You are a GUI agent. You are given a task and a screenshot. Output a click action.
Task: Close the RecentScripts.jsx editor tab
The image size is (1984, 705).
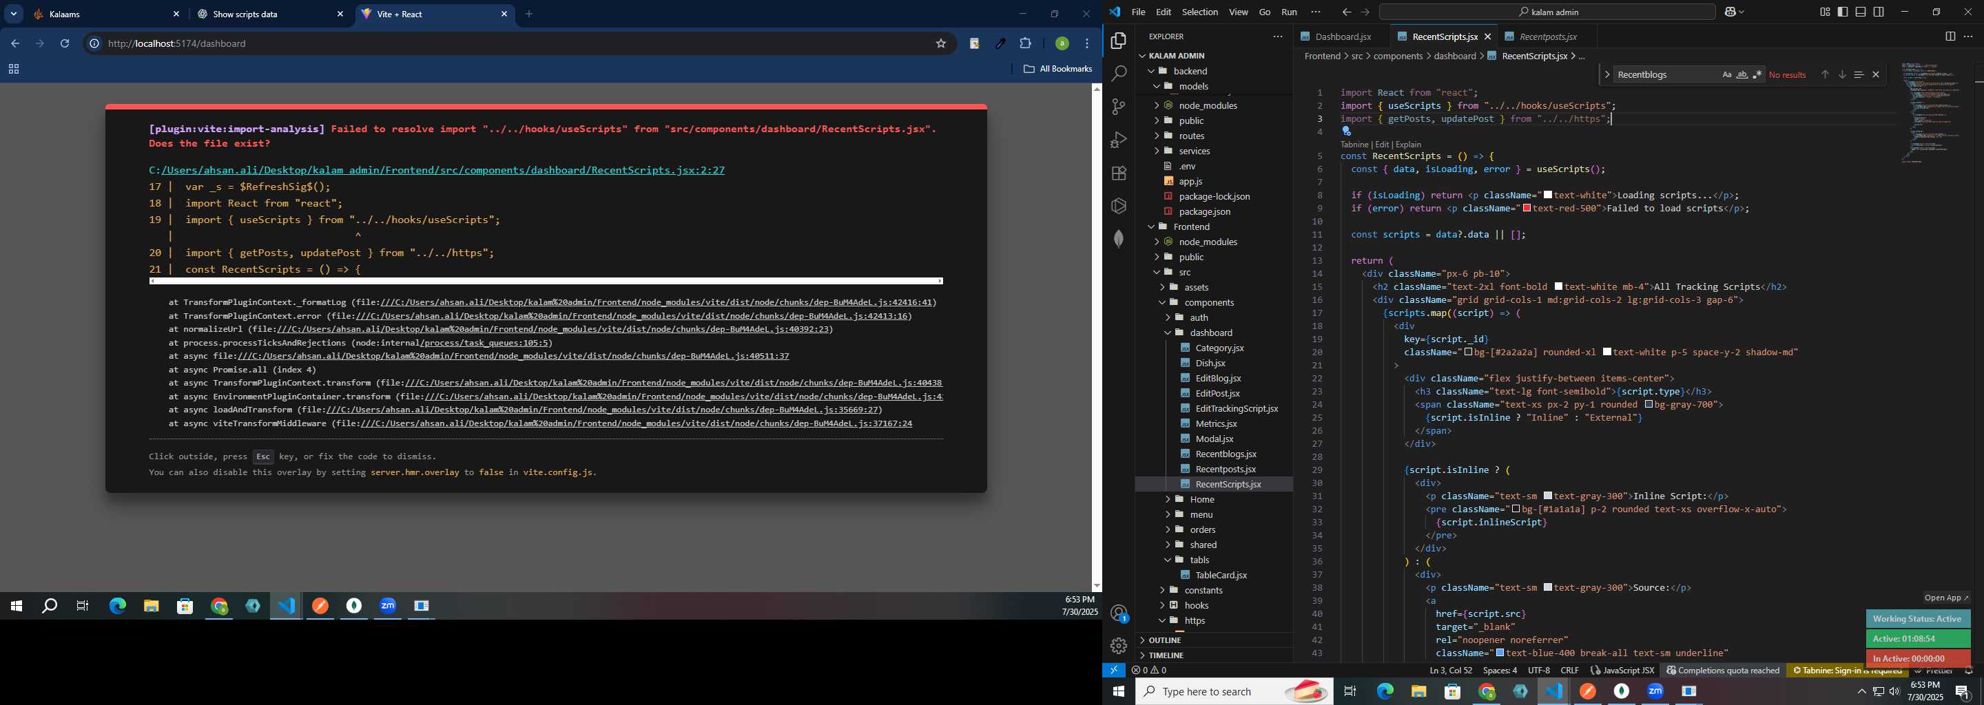1487,36
